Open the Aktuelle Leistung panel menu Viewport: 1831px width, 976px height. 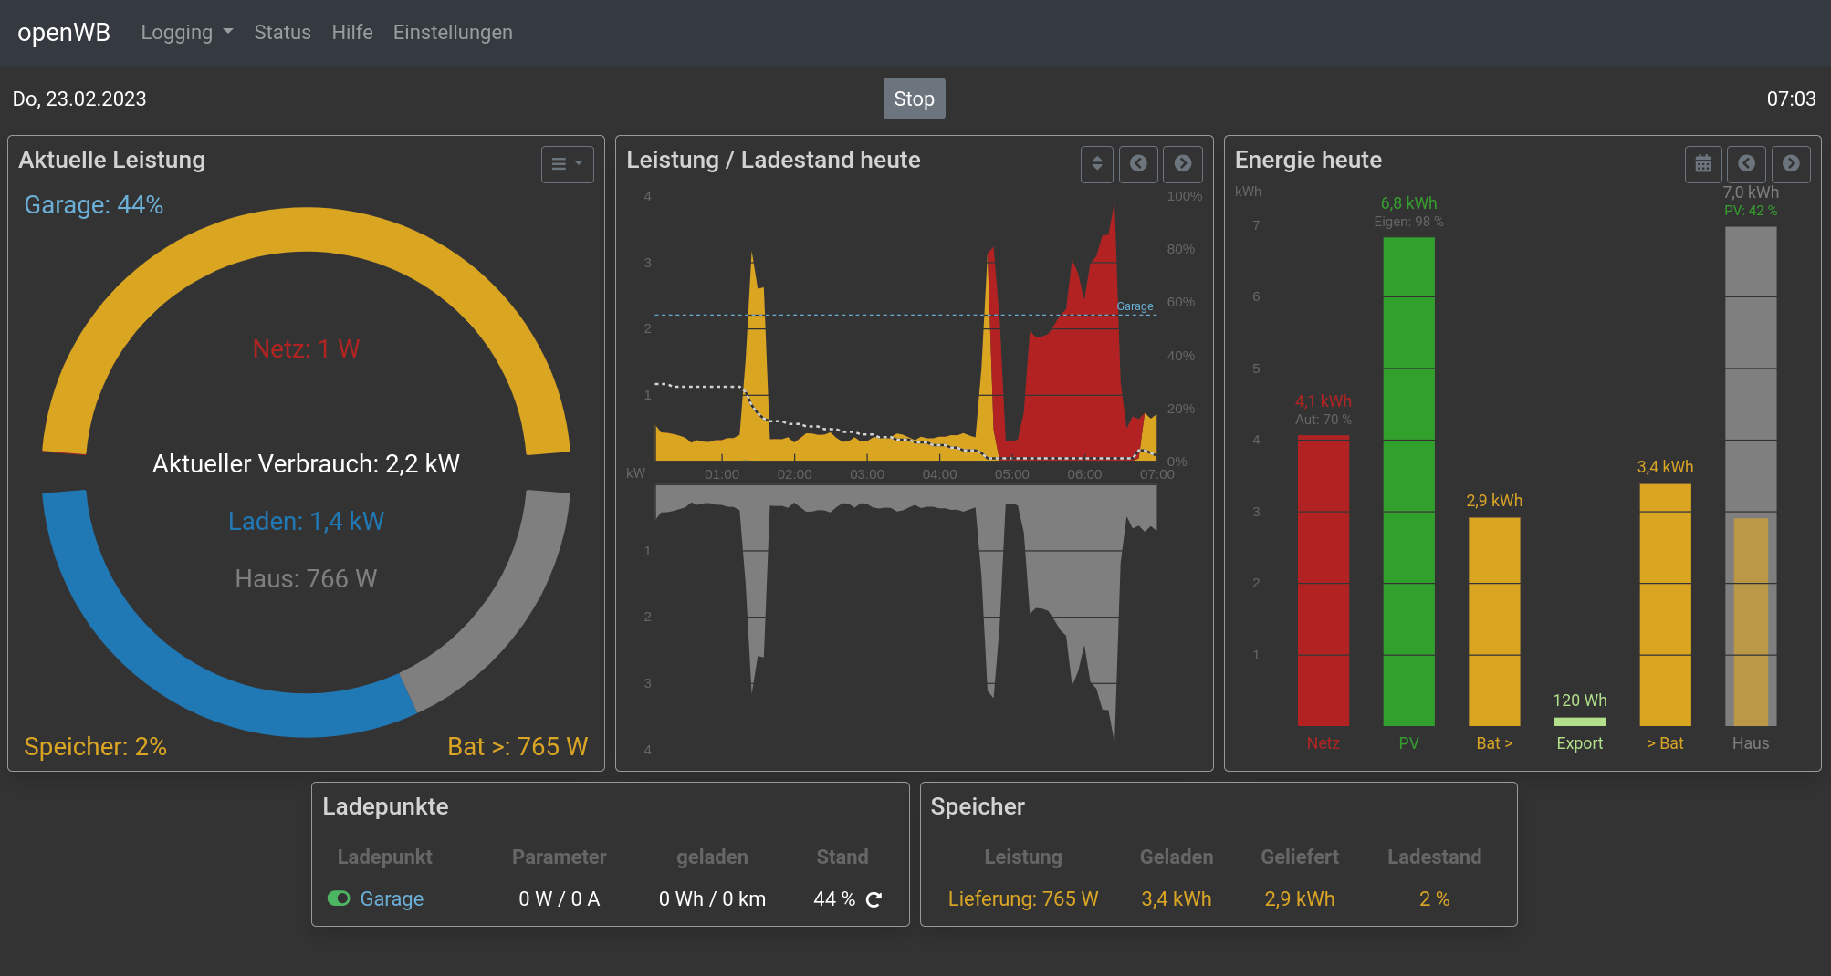pyautogui.click(x=567, y=164)
